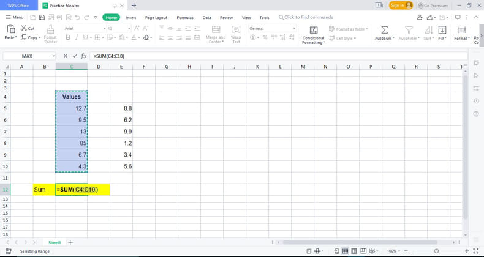Open Insert Function fx dialog
The width and height of the screenshot is (484, 257).
[84, 56]
